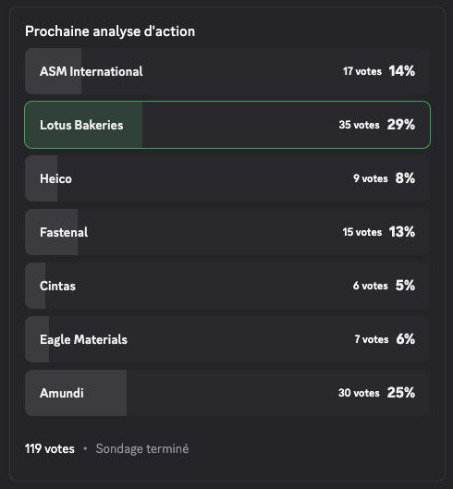Click the Sondage terminé status text

pos(142,449)
